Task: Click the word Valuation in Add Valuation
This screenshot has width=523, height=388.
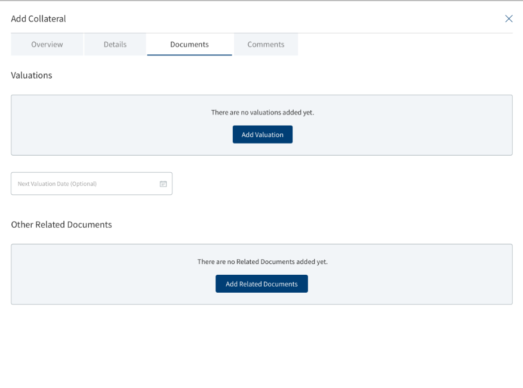Action: pos(269,135)
